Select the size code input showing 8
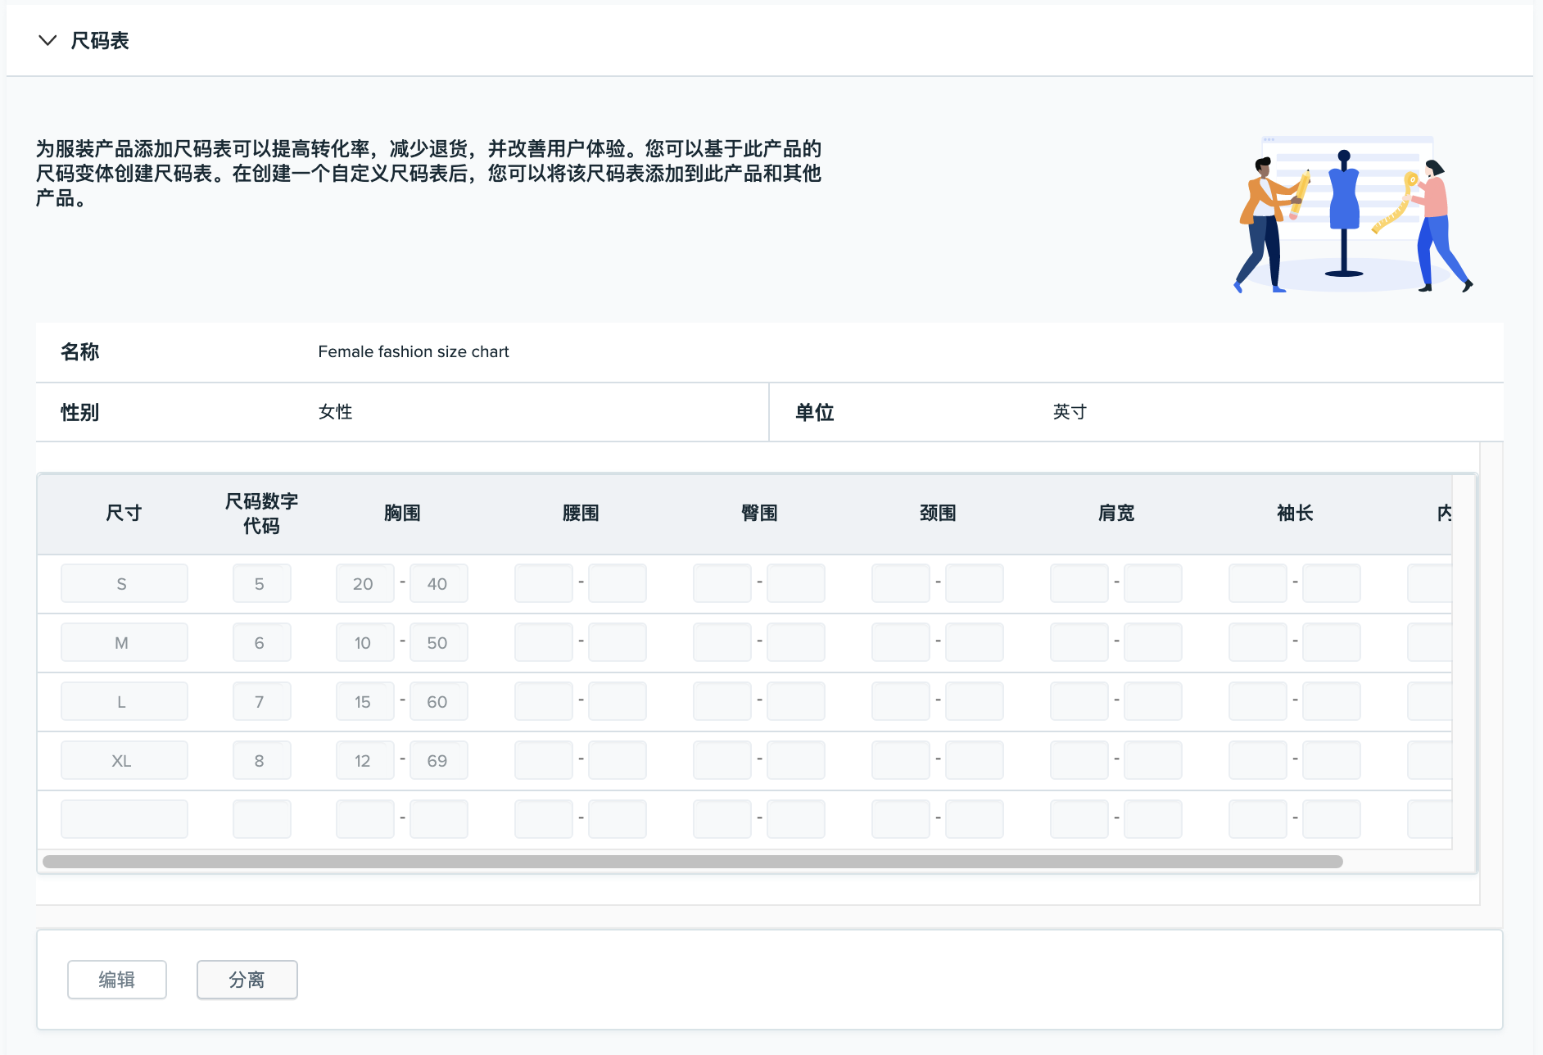1543x1055 pixels. click(x=261, y=760)
